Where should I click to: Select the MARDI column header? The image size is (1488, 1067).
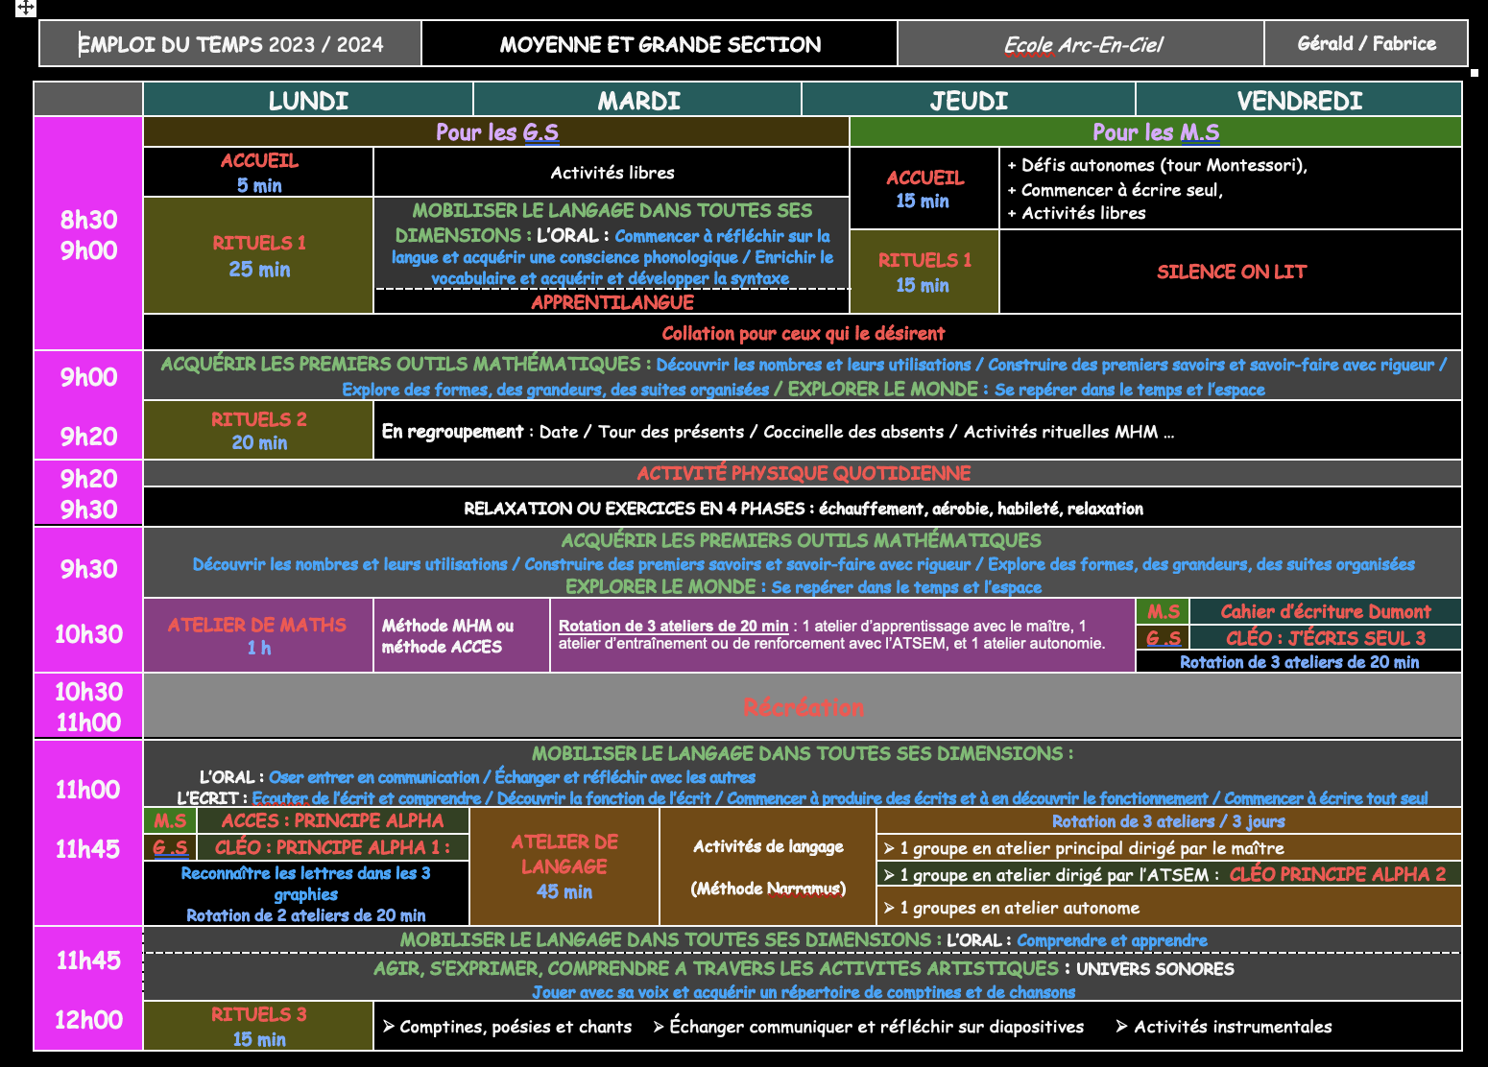(638, 101)
